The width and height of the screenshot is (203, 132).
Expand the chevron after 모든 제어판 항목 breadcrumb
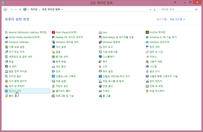click(x=62, y=10)
